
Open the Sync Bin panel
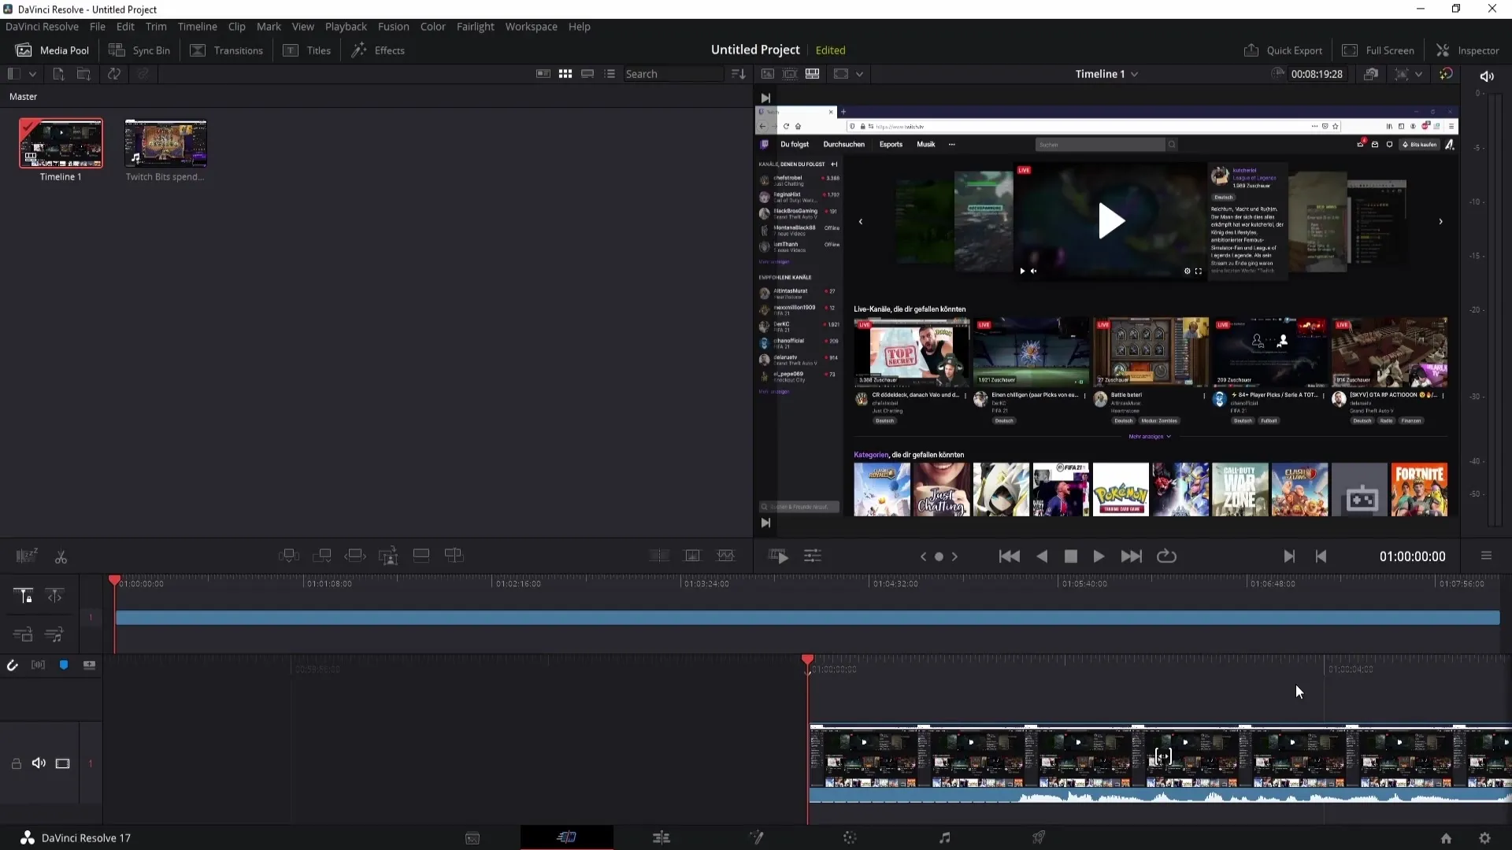pos(139,50)
